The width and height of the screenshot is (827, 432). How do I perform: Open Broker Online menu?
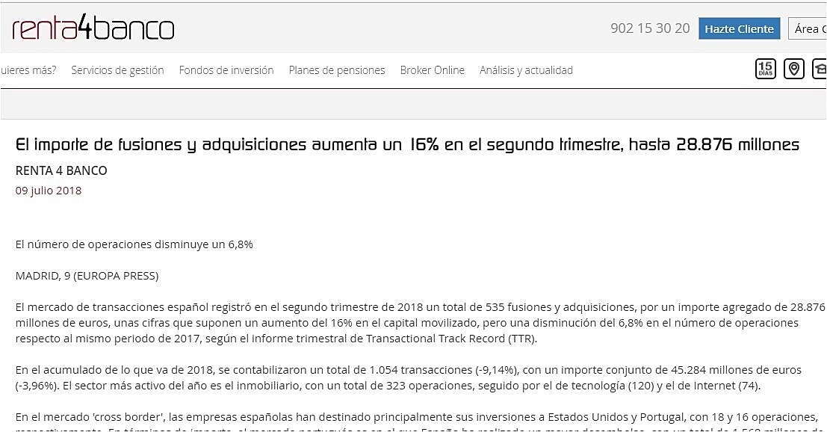433,70
